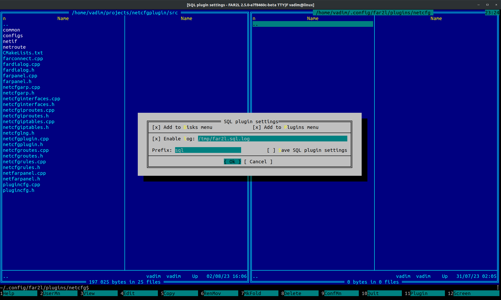Image resolution: width=501 pixels, height=300 pixels.
Task: Click the left panel sort mode letter n
Action: tap(4, 18)
